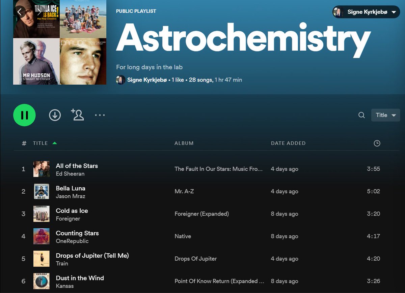
Task: Click Dust in the Wind album art thumbnail
Action: pyautogui.click(x=42, y=281)
